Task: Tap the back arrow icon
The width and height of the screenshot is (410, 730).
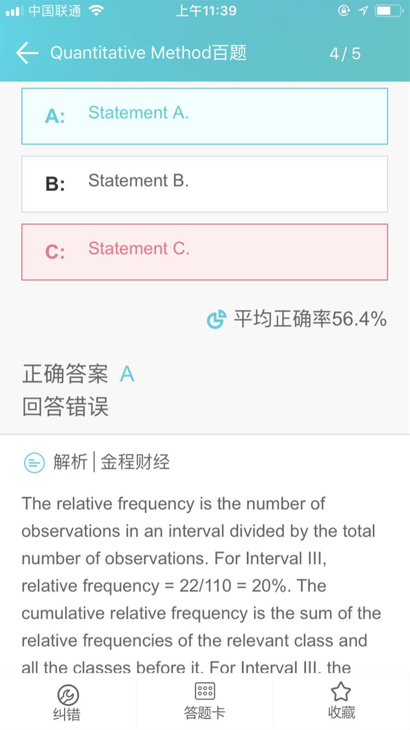Action: (27, 53)
